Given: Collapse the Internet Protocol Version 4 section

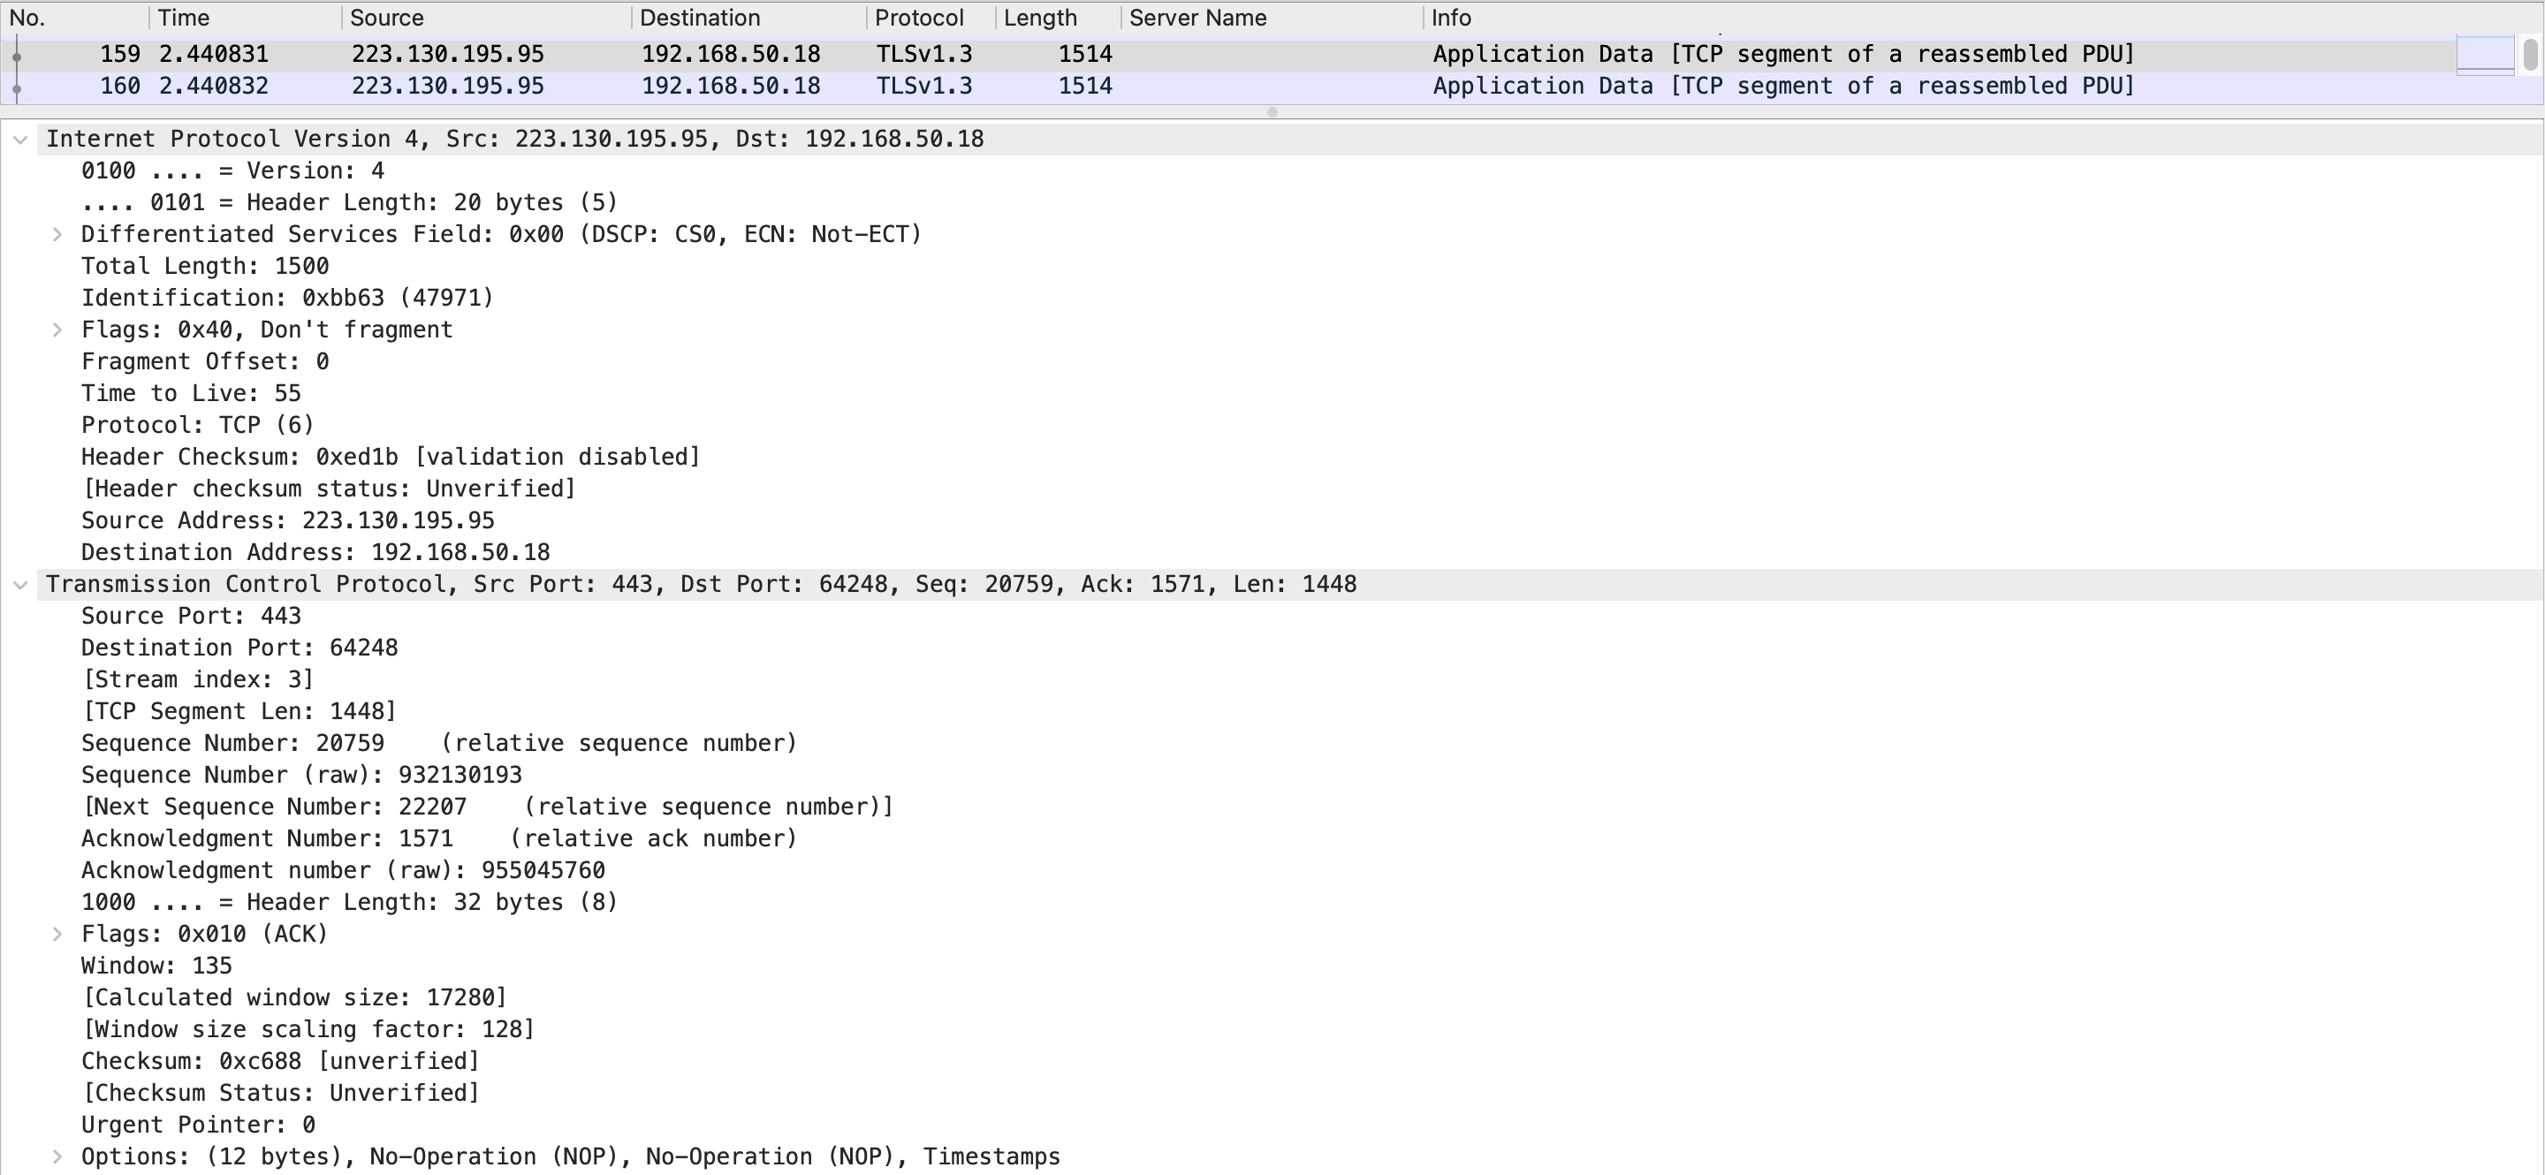Looking at the screenshot, I should click(19, 140).
